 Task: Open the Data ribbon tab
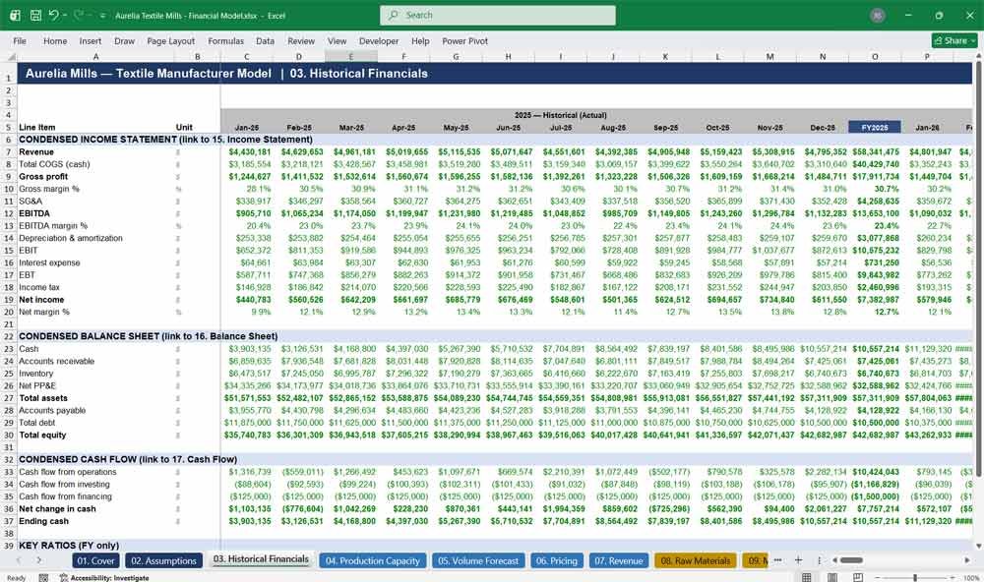point(265,40)
